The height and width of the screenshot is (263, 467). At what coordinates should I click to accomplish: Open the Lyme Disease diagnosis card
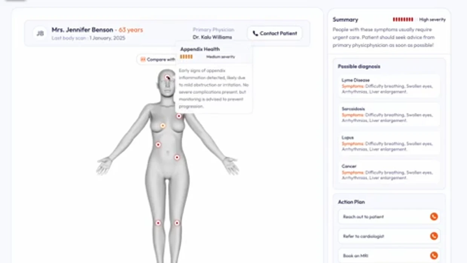tap(389, 86)
